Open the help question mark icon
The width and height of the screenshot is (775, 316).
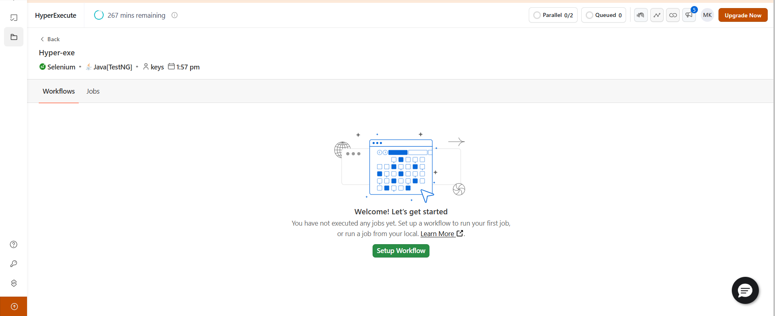coord(14,245)
